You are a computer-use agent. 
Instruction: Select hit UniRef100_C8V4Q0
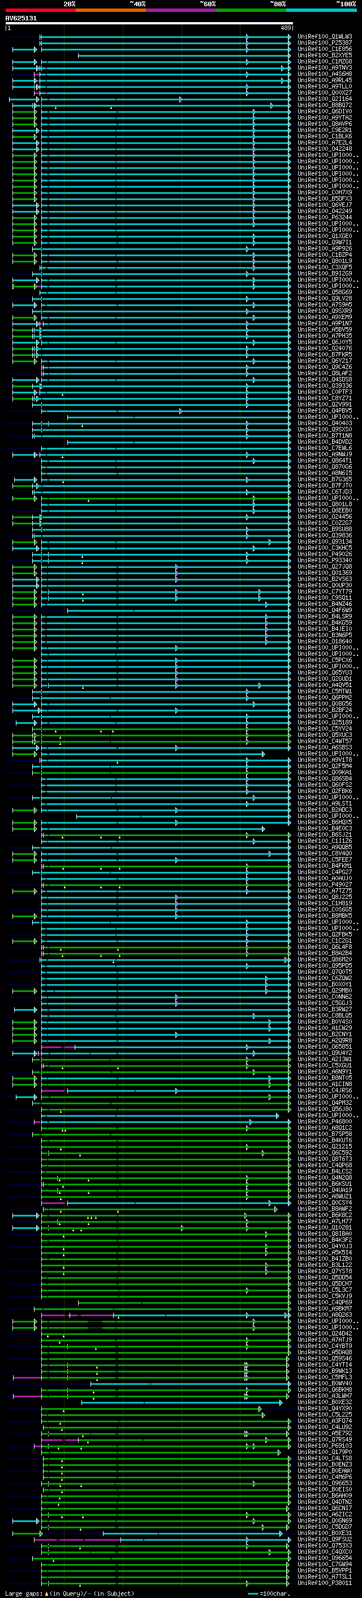325,854
